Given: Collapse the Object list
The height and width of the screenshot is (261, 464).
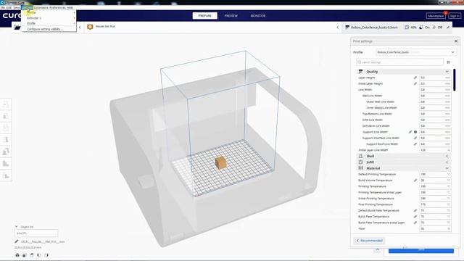Looking at the screenshot, I should (17, 227).
